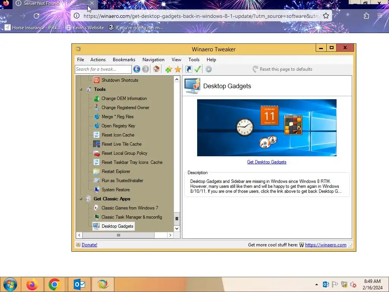Click the export shortcut arrow toolbar icon
Image resolution: width=389 pixels, height=292 pixels.
[188, 69]
